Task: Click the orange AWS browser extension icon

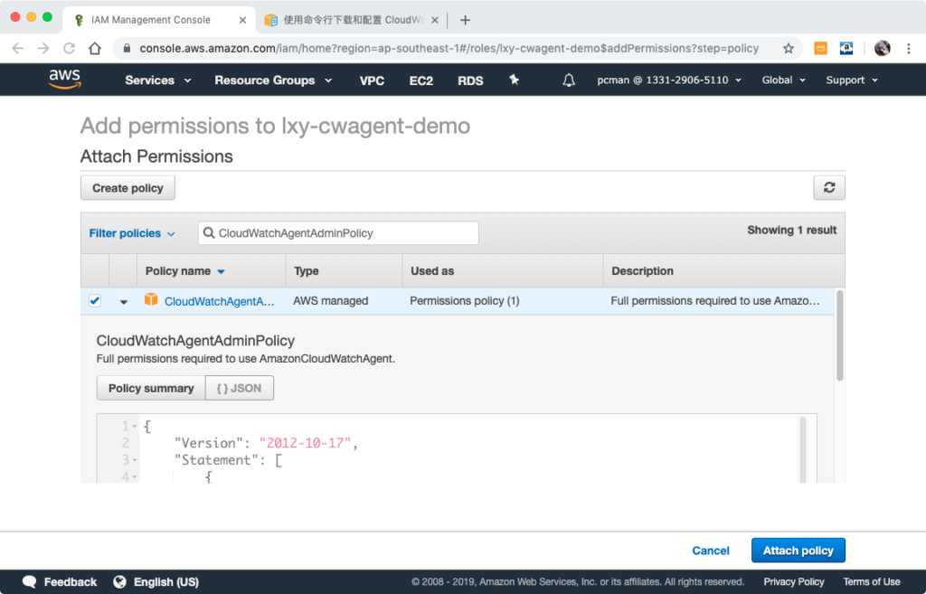Action: (x=820, y=49)
